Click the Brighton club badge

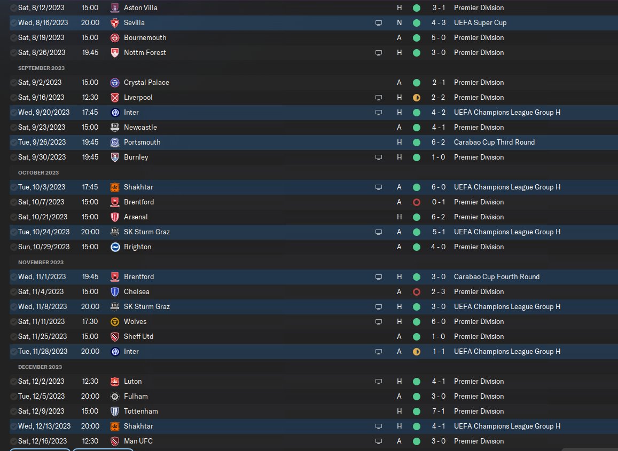(115, 247)
